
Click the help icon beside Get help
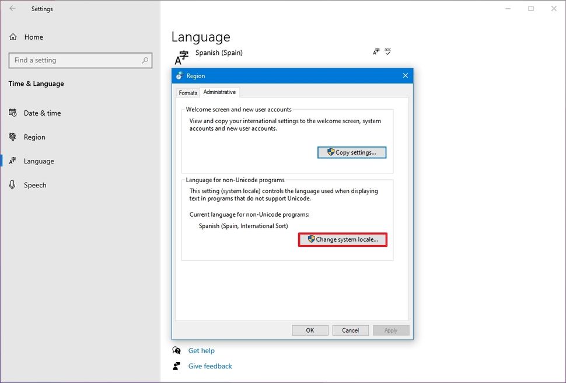pyautogui.click(x=176, y=350)
